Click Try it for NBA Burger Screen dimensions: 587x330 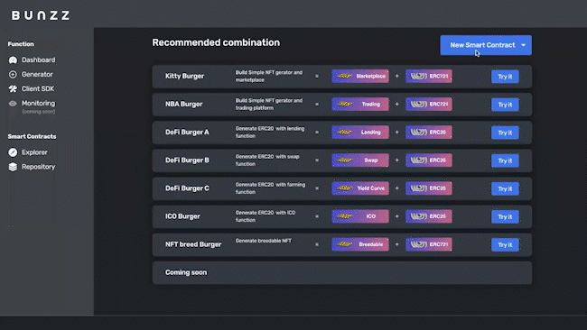click(505, 105)
